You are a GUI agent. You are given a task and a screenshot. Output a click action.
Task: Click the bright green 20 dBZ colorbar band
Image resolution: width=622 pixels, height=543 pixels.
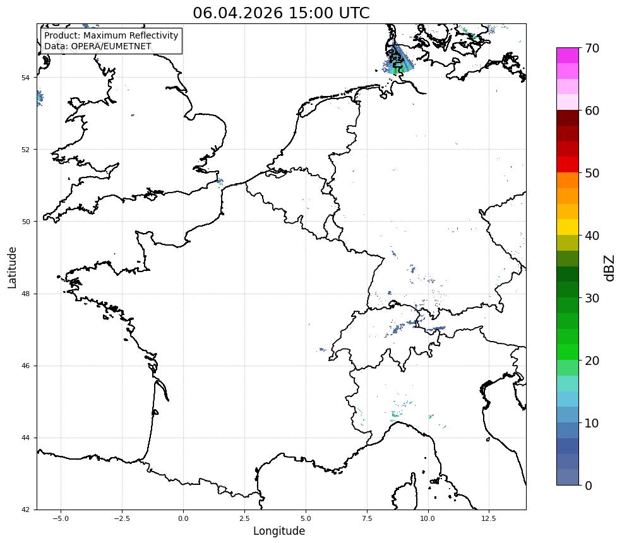click(567, 352)
